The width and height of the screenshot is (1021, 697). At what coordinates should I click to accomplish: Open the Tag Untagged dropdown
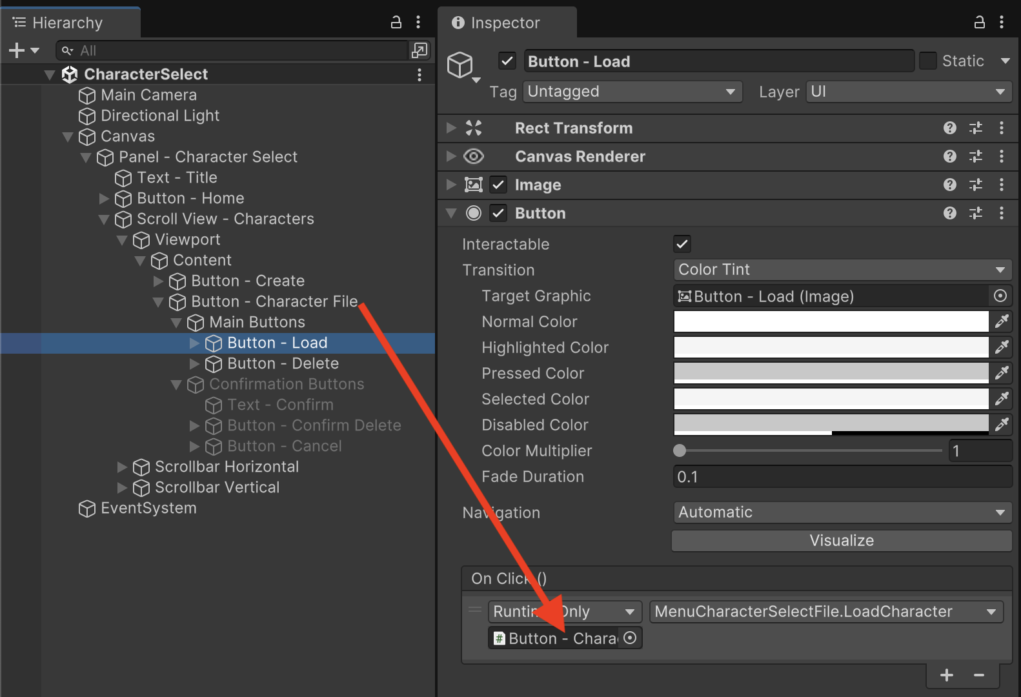tap(632, 92)
